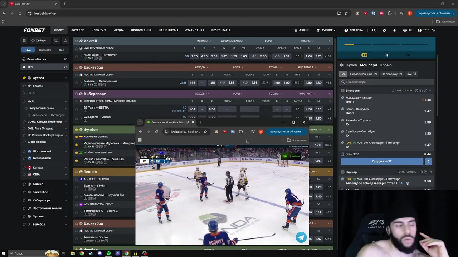458x257 pixels.
Task: Show the statistics bar chart icon in widget
Action: [x=386, y=55]
